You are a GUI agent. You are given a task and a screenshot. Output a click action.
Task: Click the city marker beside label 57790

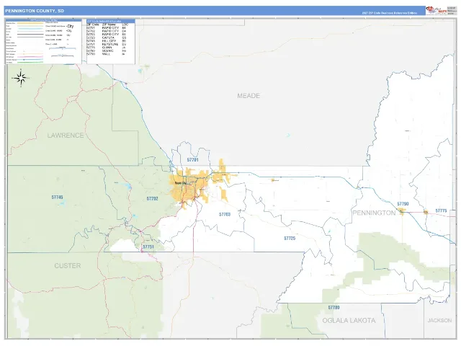[x=401, y=210]
